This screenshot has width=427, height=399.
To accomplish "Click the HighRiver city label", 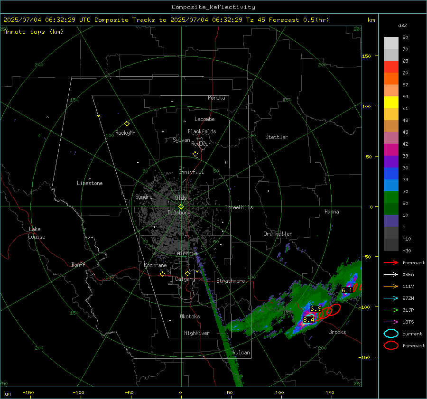I will [197, 333].
